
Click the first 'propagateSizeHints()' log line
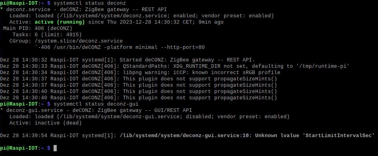click(138, 79)
